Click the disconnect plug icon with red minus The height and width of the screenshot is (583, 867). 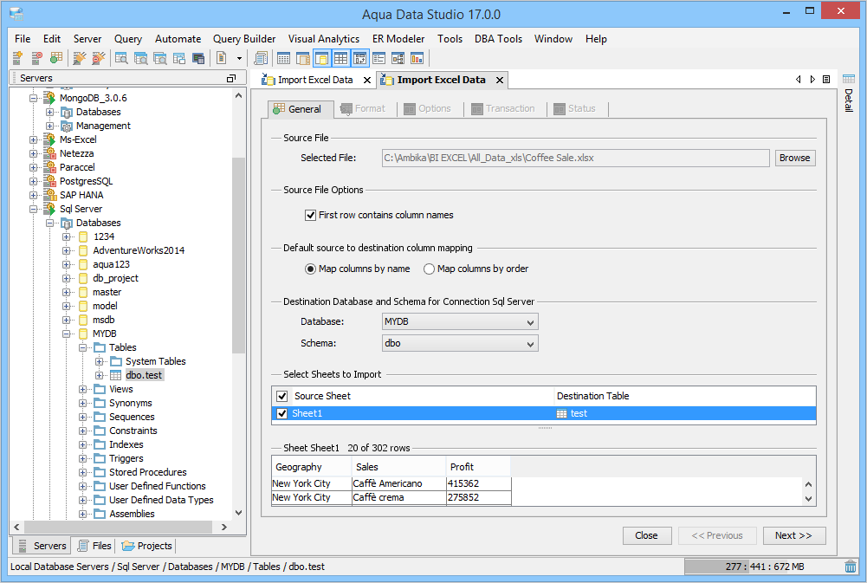(99, 57)
